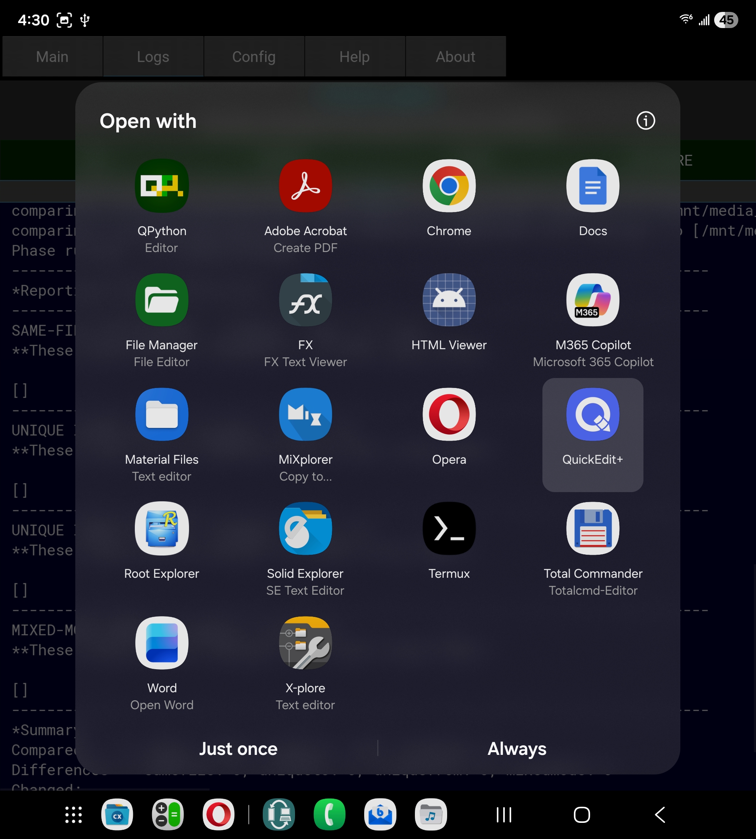Select Root Explorer app
Screen dimensions: 756x839
click(162, 529)
